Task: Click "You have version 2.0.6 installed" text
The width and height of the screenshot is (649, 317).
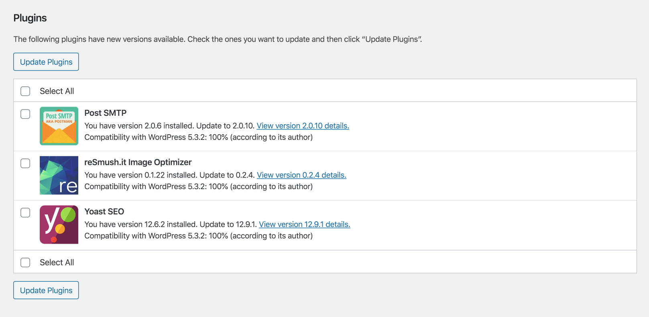Action: pos(139,126)
